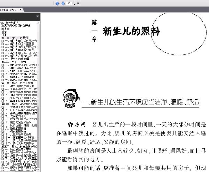The image size is (209, 172).
Task: Click section heading 一、新生儿的生活环境应当洁净、温暖、舒适
Action: pyautogui.click(x=140, y=102)
